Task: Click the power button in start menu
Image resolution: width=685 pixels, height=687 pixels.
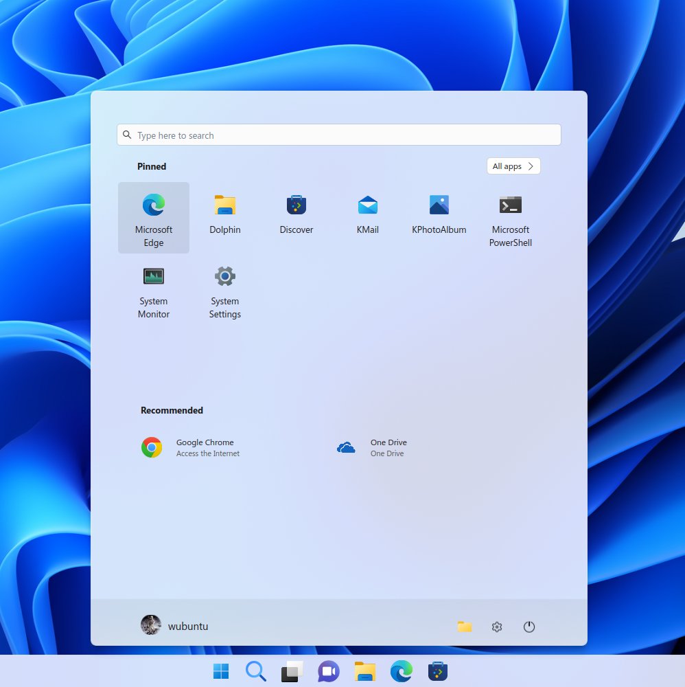Action: [x=529, y=627]
